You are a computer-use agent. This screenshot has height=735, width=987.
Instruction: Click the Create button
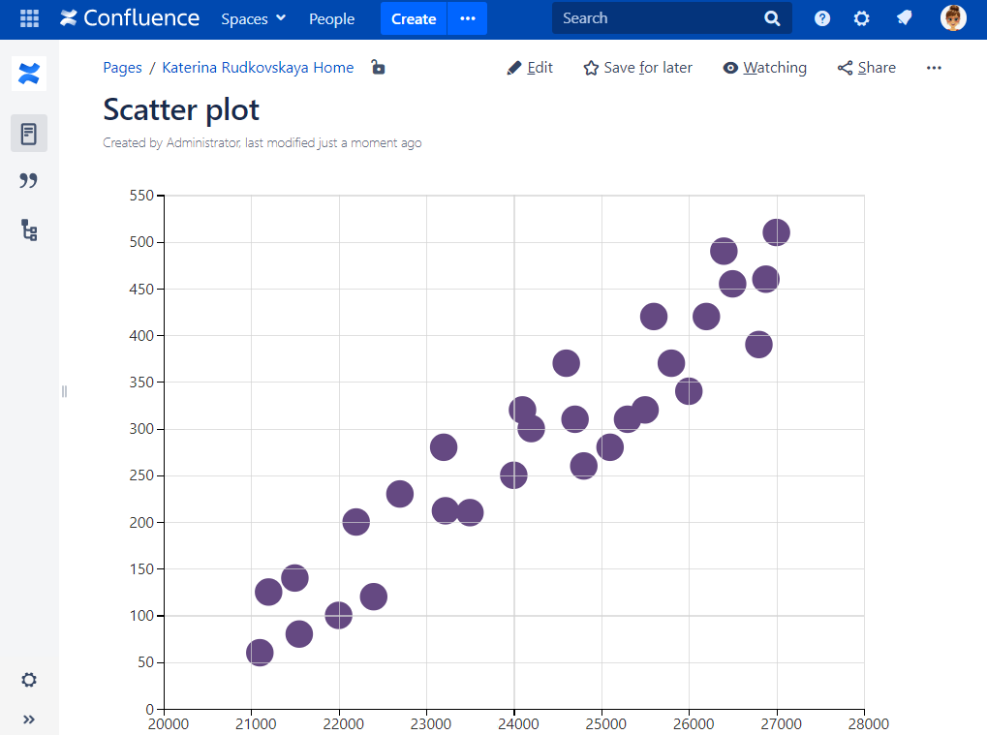click(x=413, y=17)
